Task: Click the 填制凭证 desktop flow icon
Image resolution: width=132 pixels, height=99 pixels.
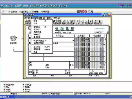Action: [x=13, y=39]
